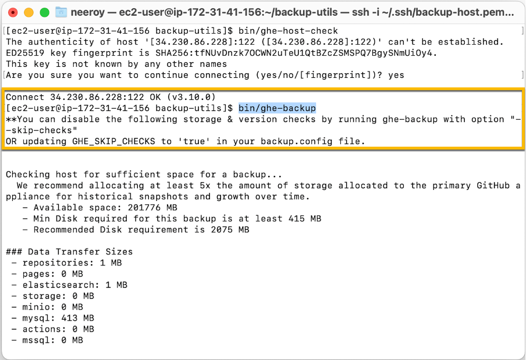
Task: Click inside the yellow highlighted output box
Action: click(x=262, y=119)
